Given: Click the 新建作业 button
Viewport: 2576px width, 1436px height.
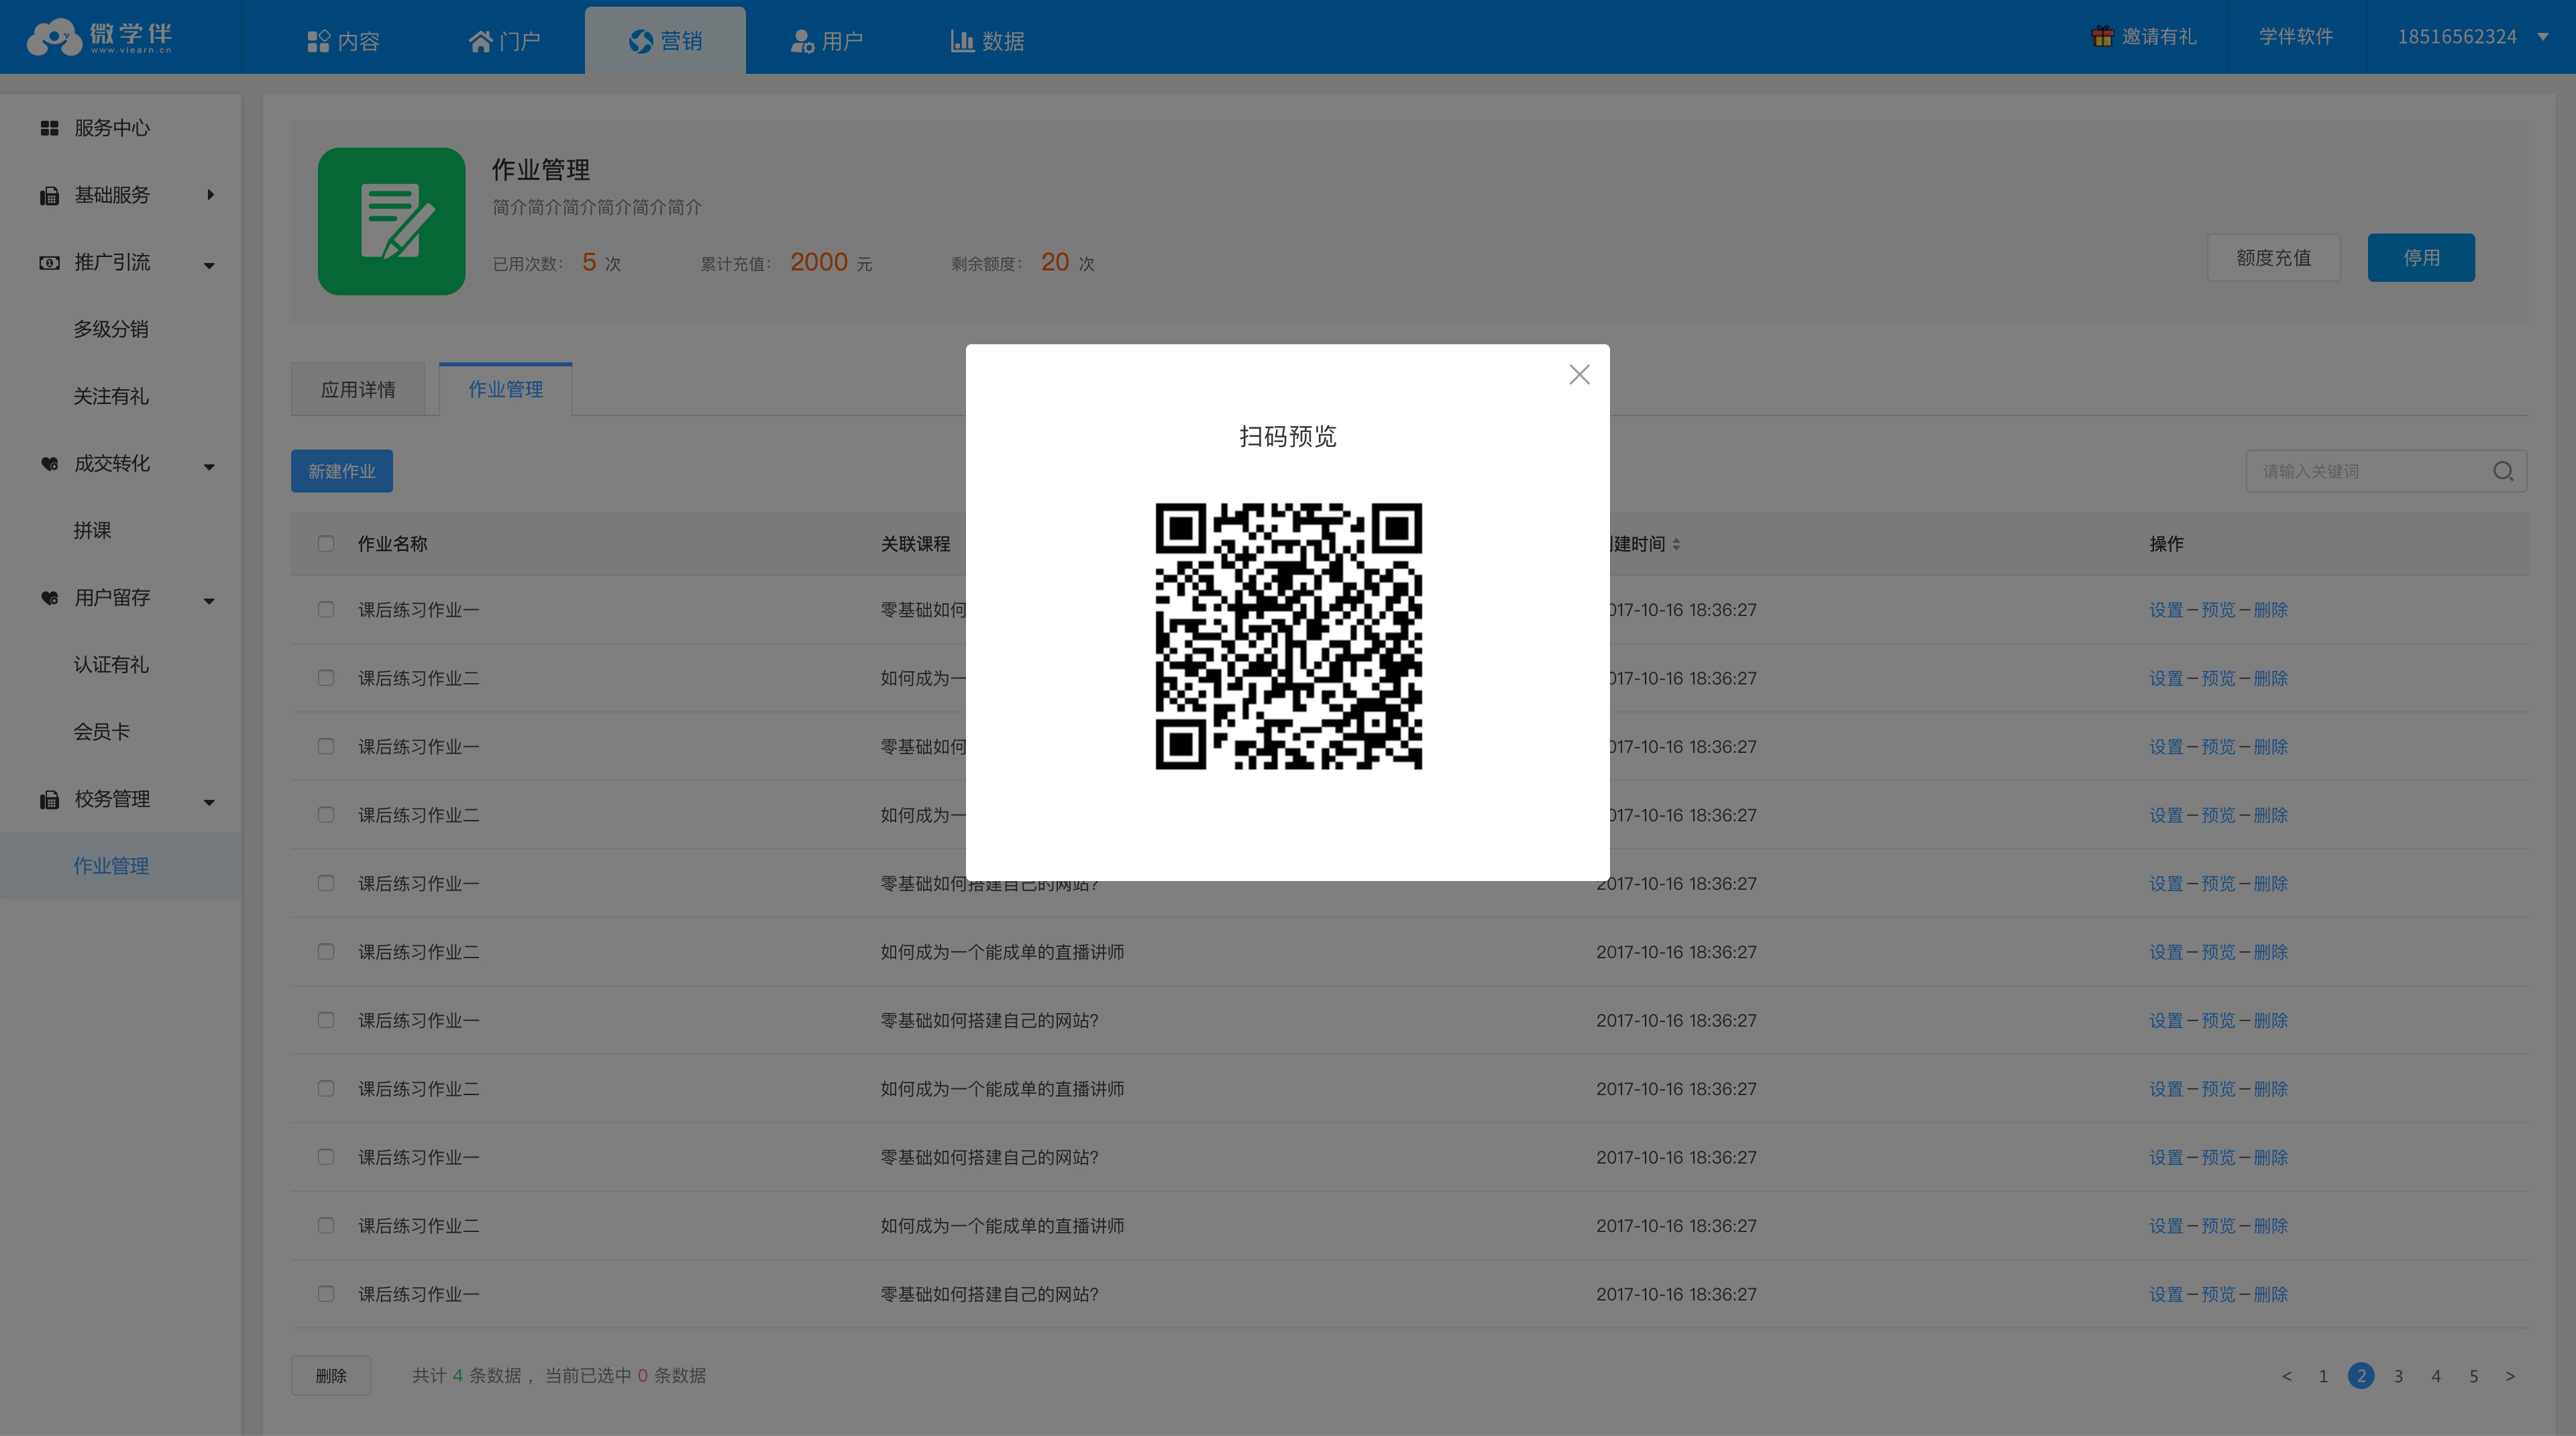Looking at the screenshot, I should pos(342,471).
